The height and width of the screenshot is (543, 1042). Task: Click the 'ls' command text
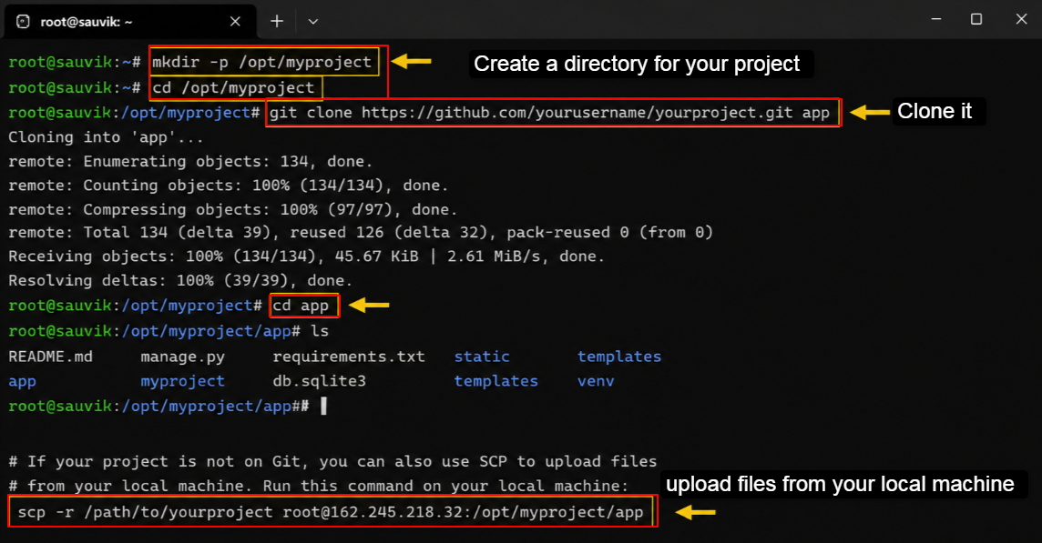[320, 330]
